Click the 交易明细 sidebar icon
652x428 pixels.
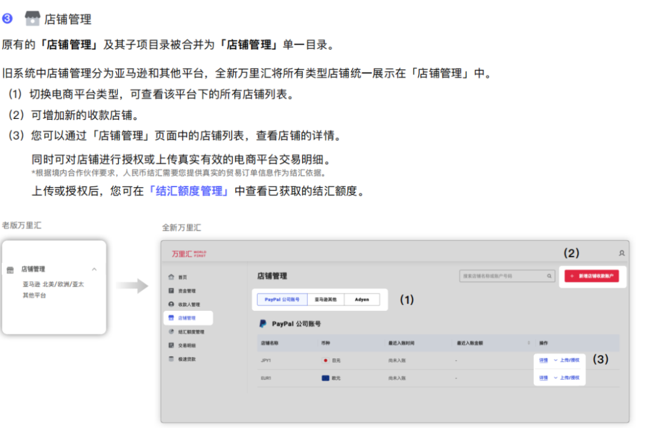(171, 343)
